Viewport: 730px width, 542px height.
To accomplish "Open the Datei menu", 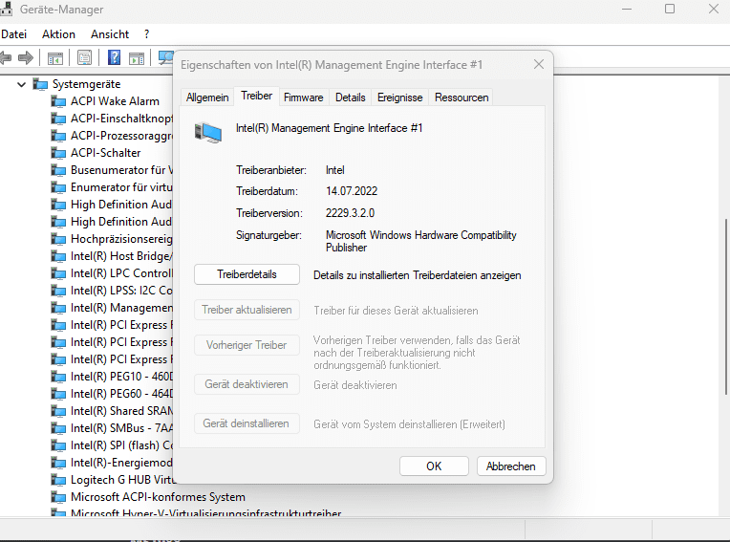I will pos(14,34).
